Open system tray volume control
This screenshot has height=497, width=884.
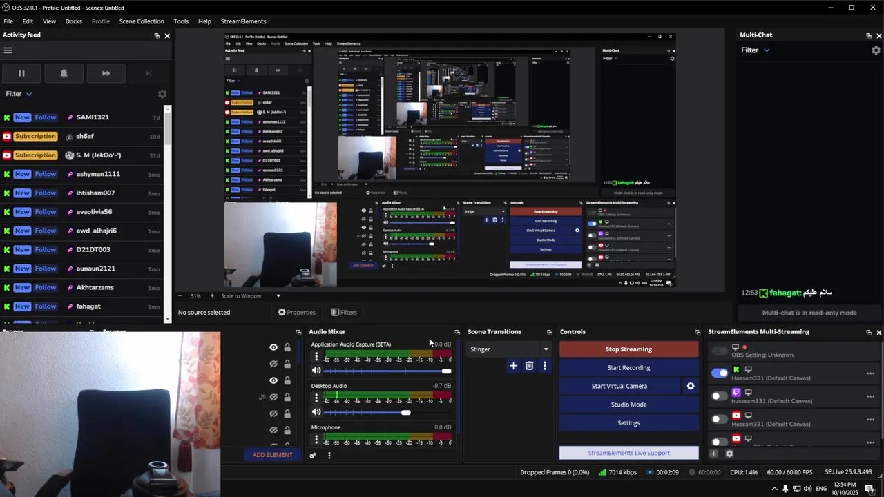coord(808,489)
